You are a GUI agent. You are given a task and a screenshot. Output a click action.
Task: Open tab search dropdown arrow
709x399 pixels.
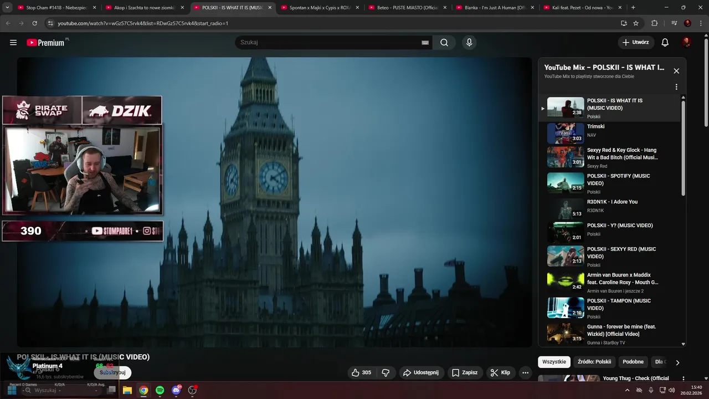tap(7, 8)
